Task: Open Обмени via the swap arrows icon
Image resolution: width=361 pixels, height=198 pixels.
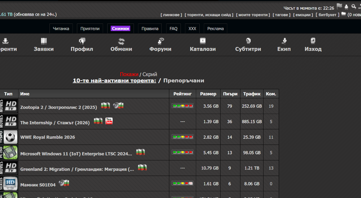Action: coord(121,41)
